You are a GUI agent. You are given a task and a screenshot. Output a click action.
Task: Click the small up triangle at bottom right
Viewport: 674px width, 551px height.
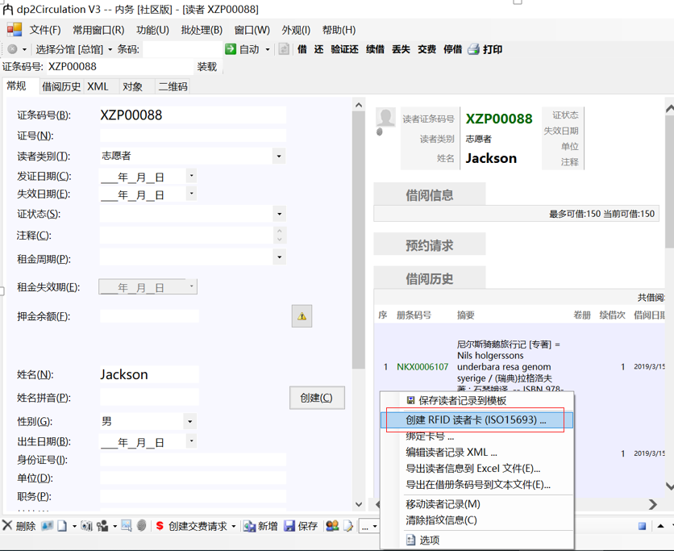pyautogui.click(x=660, y=526)
